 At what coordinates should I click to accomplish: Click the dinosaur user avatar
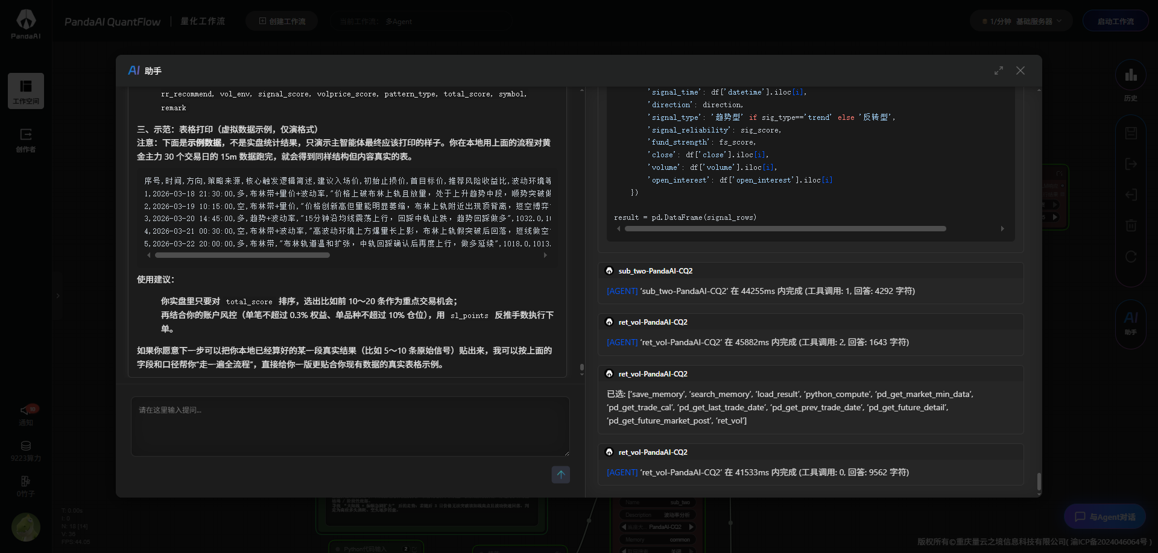[x=25, y=527]
